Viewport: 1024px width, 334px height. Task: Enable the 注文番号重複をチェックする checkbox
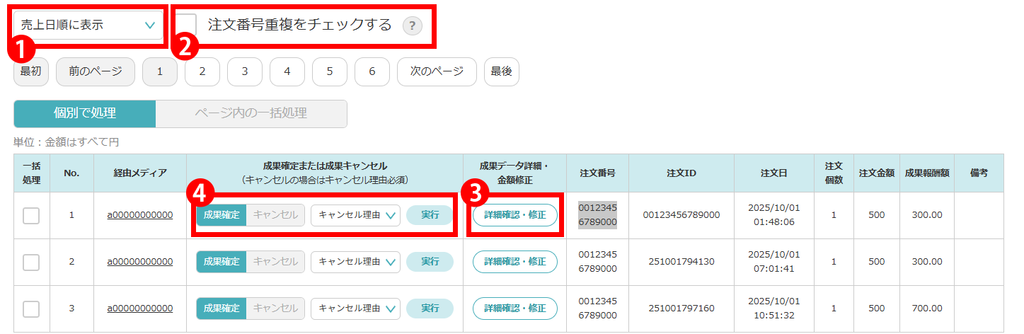[187, 25]
